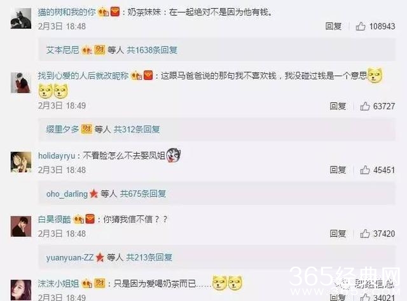Click the red star badge beside yuanyuan-ZZ

tap(100, 257)
